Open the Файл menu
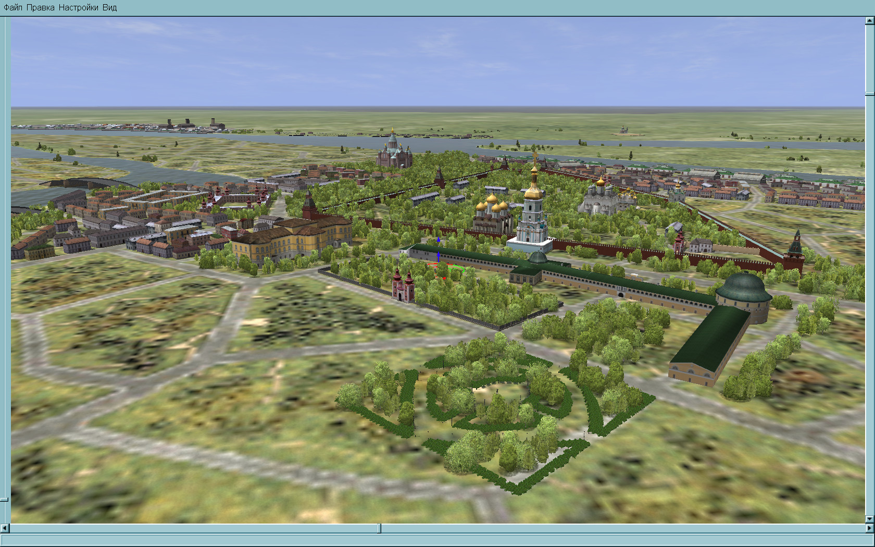This screenshot has width=875, height=547. click(x=13, y=7)
